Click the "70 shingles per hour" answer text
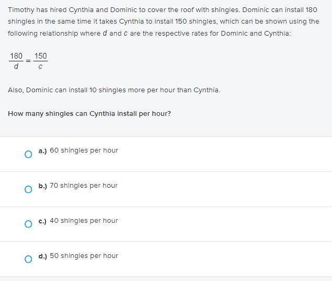Screen dimensions: 332x281 coord(84,186)
